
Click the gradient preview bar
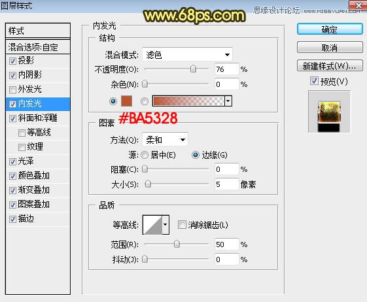pyautogui.click(x=188, y=101)
